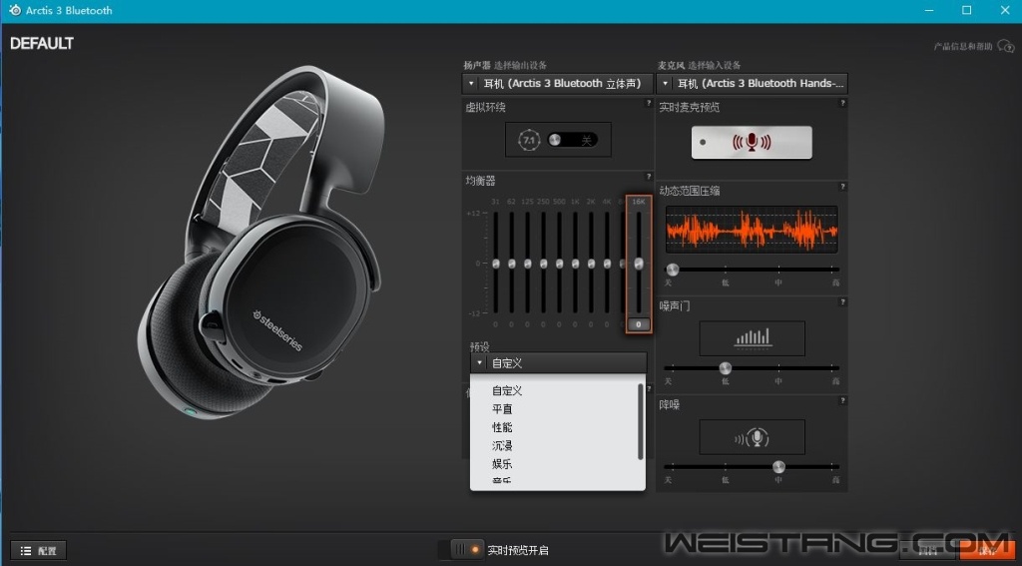Image resolution: width=1022 pixels, height=566 pixels.
Task: Click the noise gate bars icon
Action: tap(753, 337)
